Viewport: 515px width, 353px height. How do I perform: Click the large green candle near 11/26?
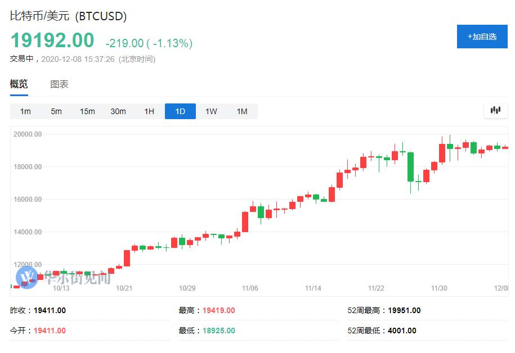(411, 166)
